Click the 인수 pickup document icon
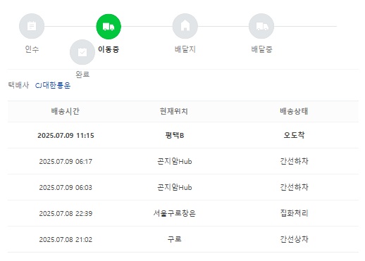Screen dimensions: 365x261 click(x=32, y=26)
